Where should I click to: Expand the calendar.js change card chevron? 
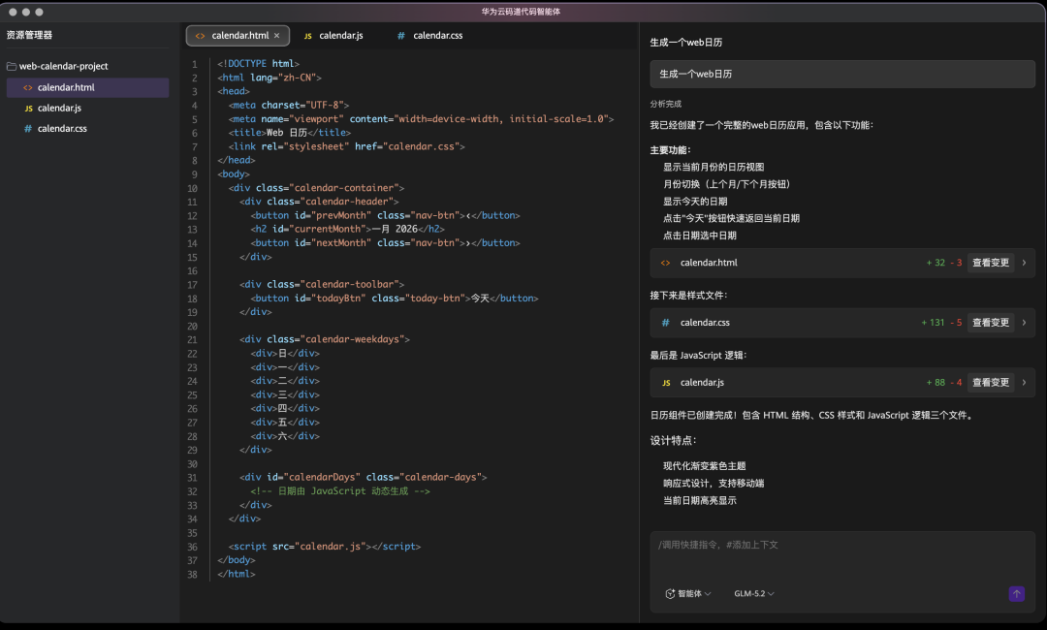pos(1025,383)
